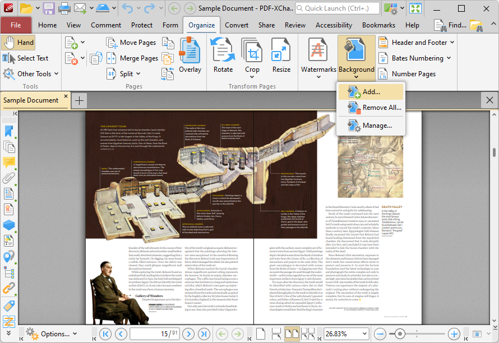Click the Email document icon
The image size is (499, 343).
point(80,8)
